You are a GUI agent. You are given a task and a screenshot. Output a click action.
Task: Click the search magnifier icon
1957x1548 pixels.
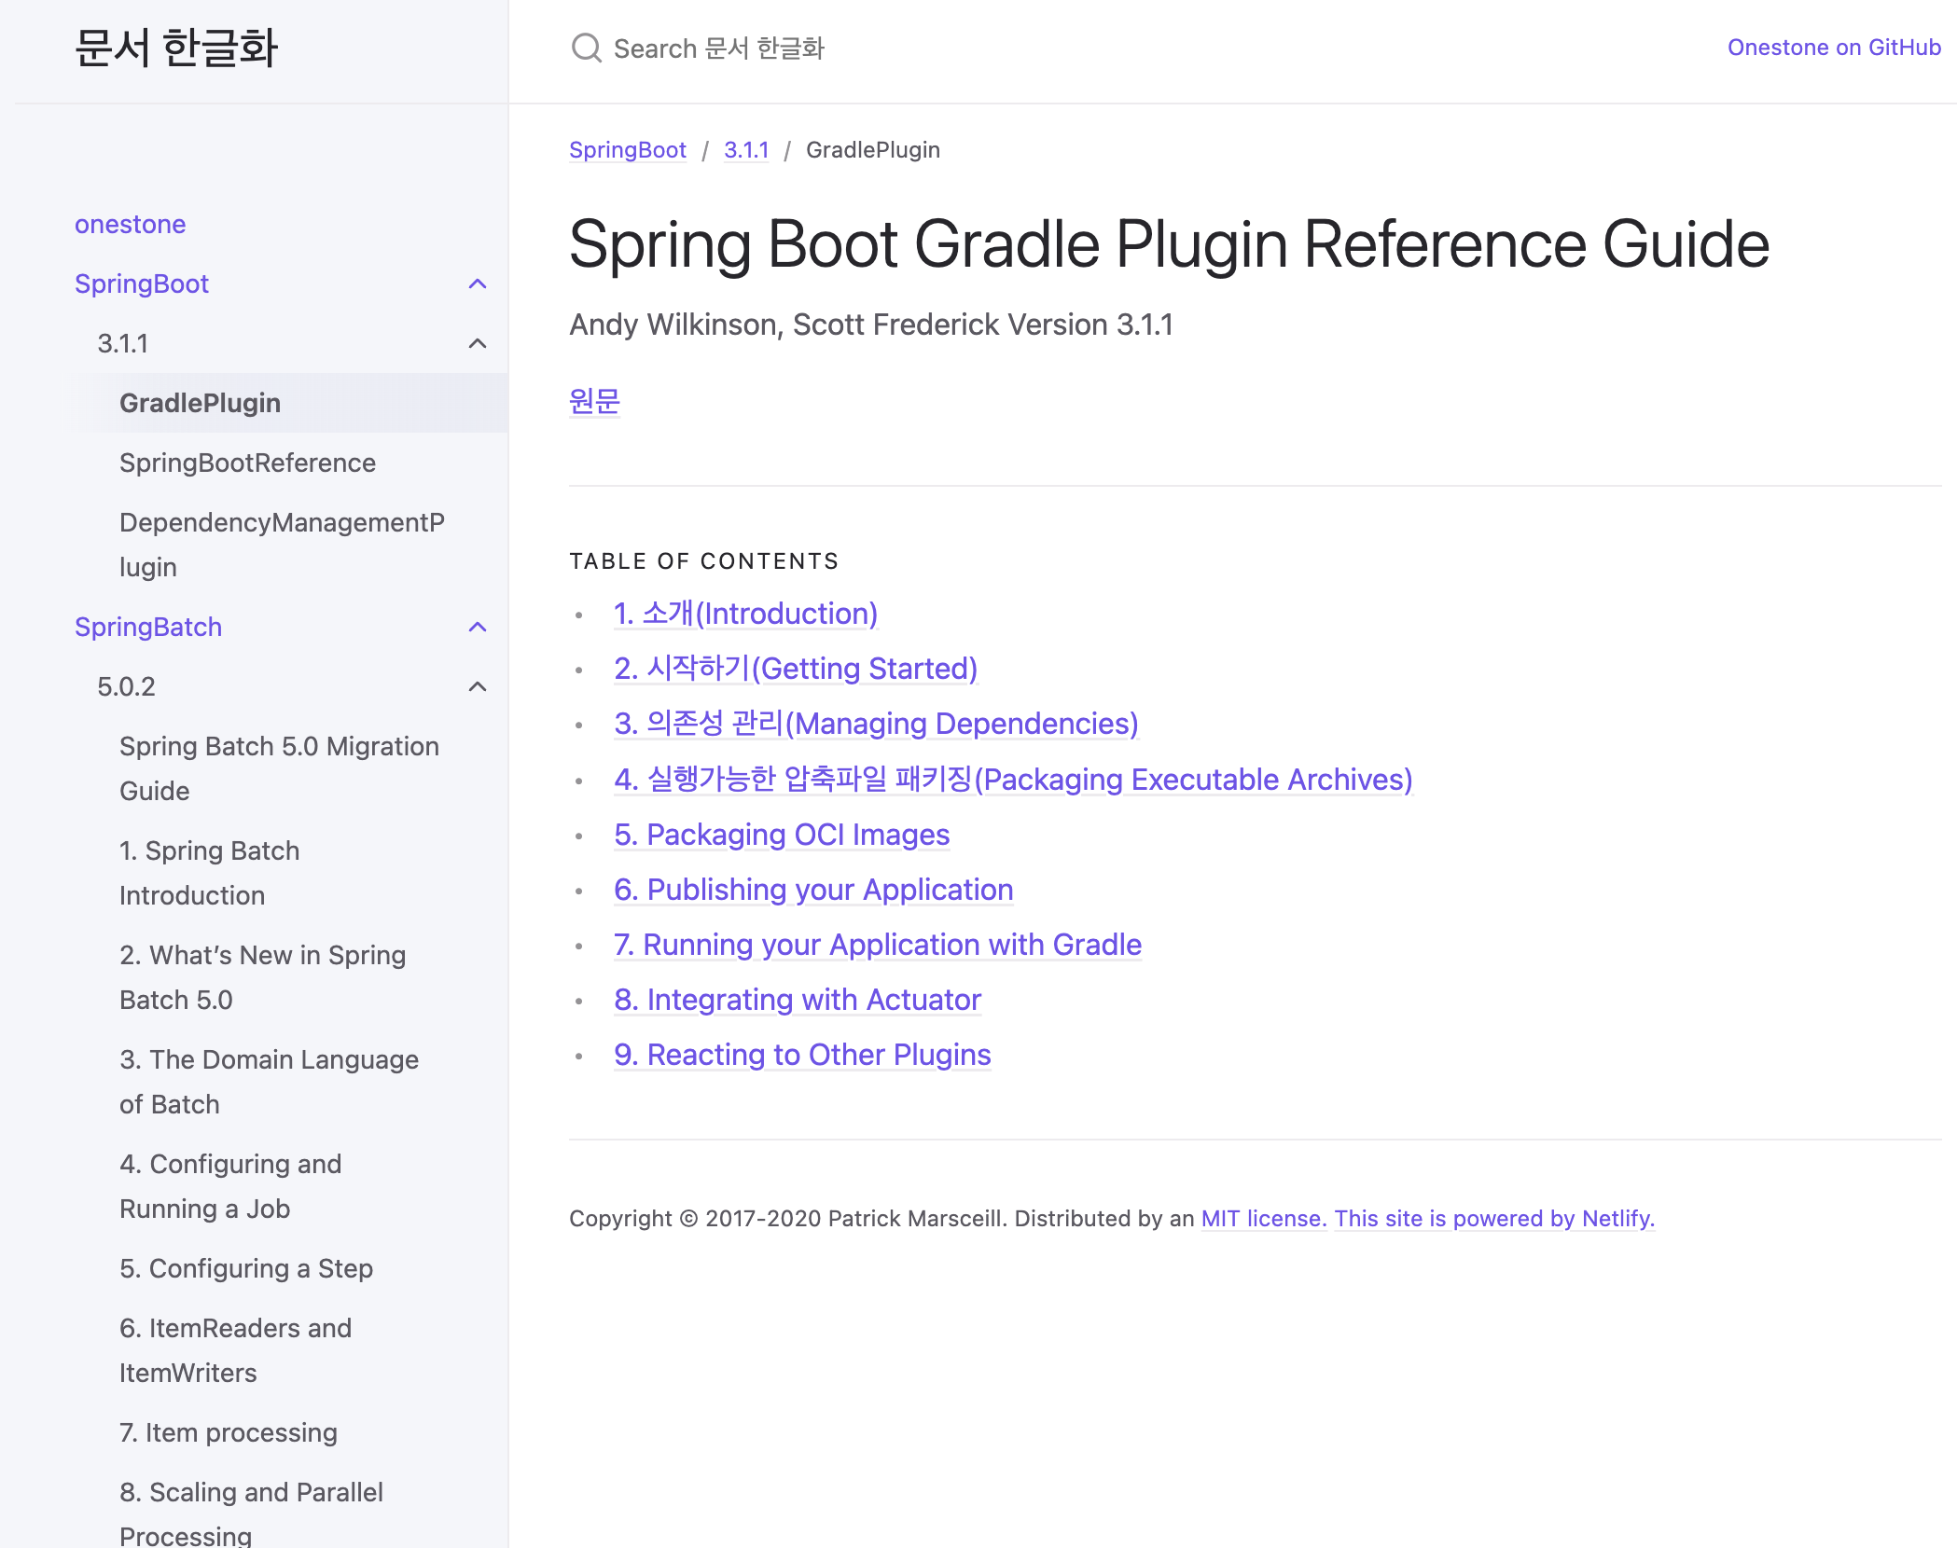click(586, 48)
